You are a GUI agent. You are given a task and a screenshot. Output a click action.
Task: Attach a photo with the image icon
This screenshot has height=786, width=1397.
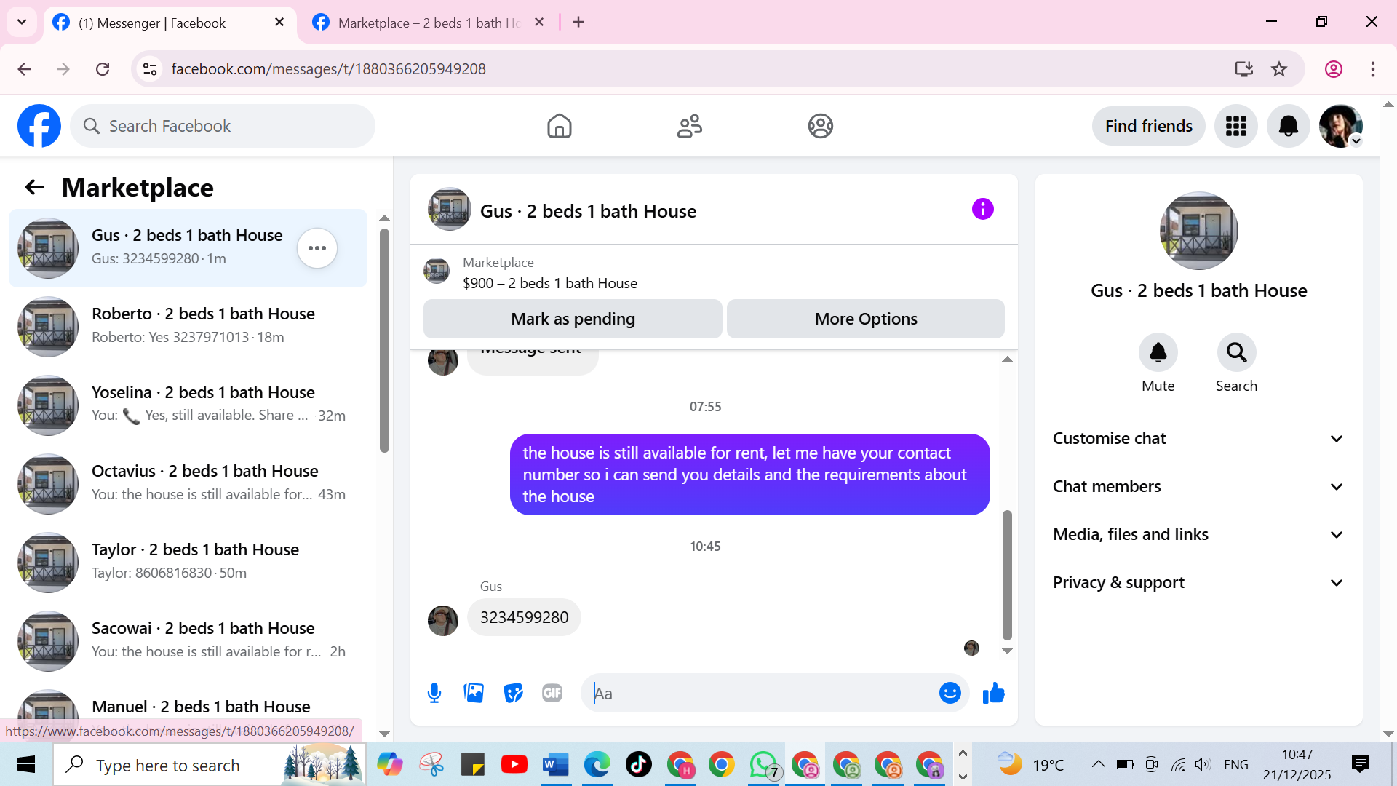474,694
